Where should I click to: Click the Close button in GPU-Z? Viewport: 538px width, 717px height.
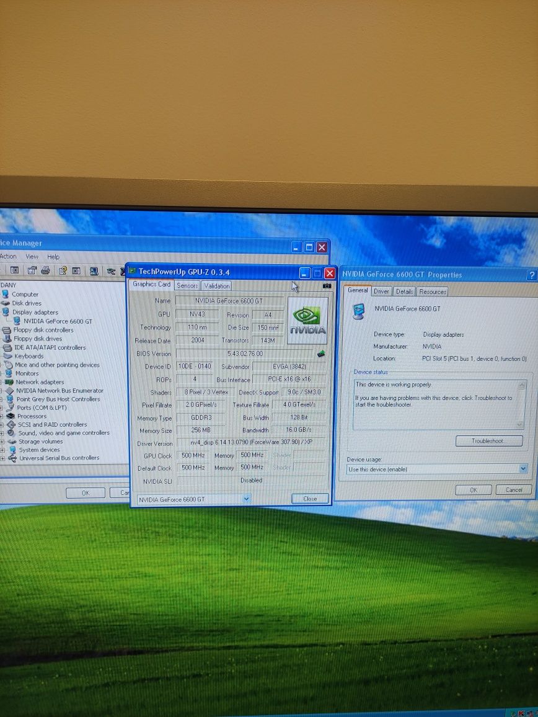(x=310, y=499)
